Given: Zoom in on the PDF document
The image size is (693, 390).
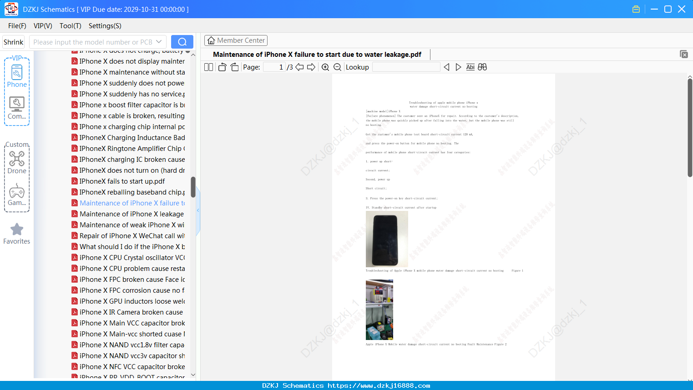Looking at the screenshot, I should [325, 67].
